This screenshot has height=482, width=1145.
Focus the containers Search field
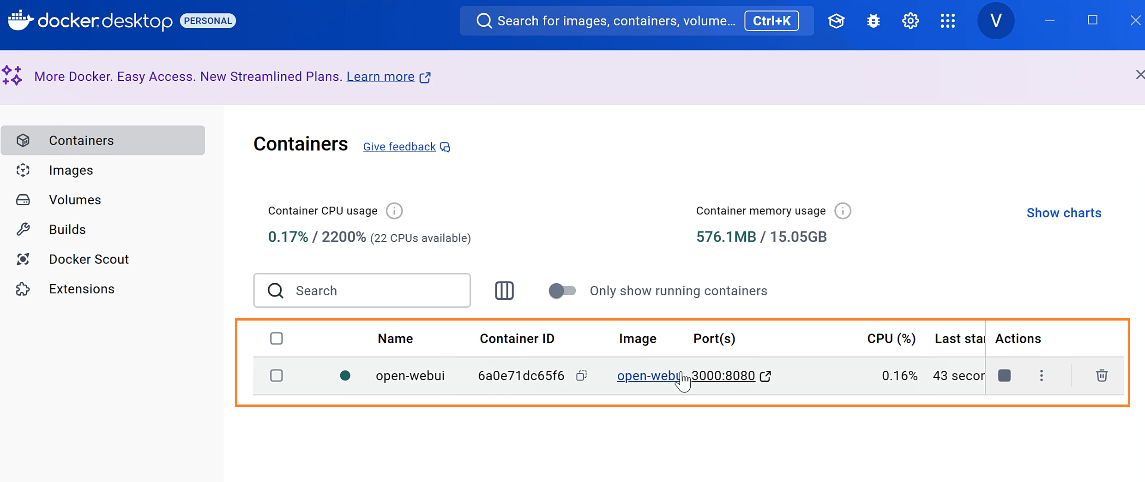[362, 291]
